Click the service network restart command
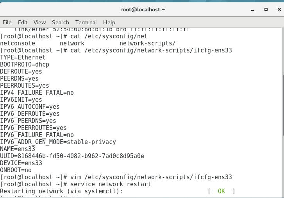 [x=111, y=184]
